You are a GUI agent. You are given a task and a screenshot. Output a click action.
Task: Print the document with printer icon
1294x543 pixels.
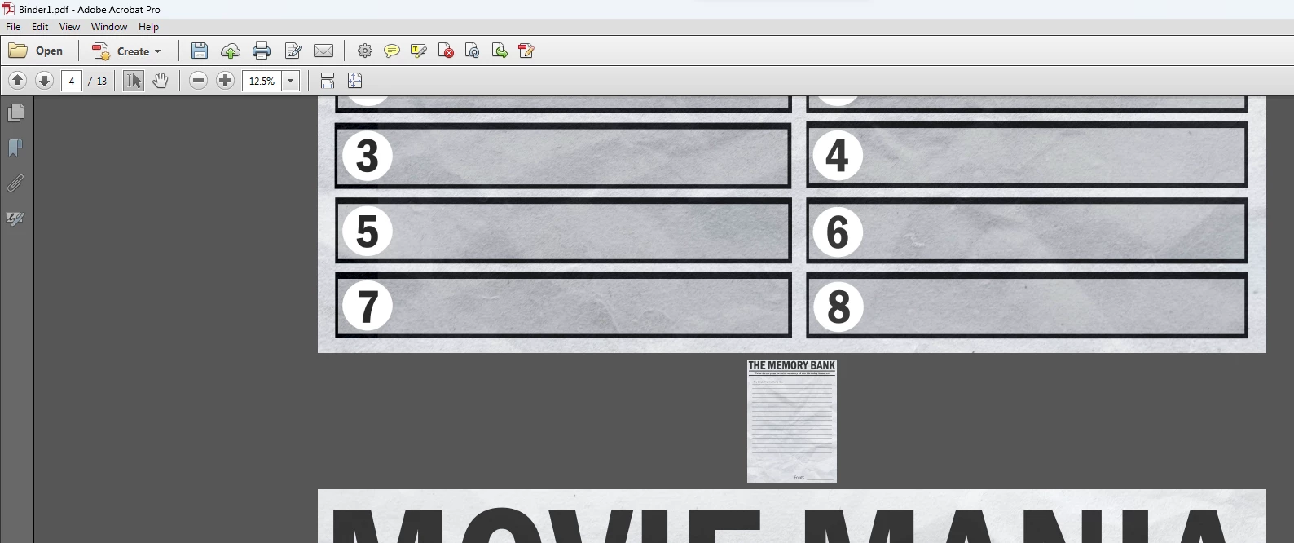262,51
